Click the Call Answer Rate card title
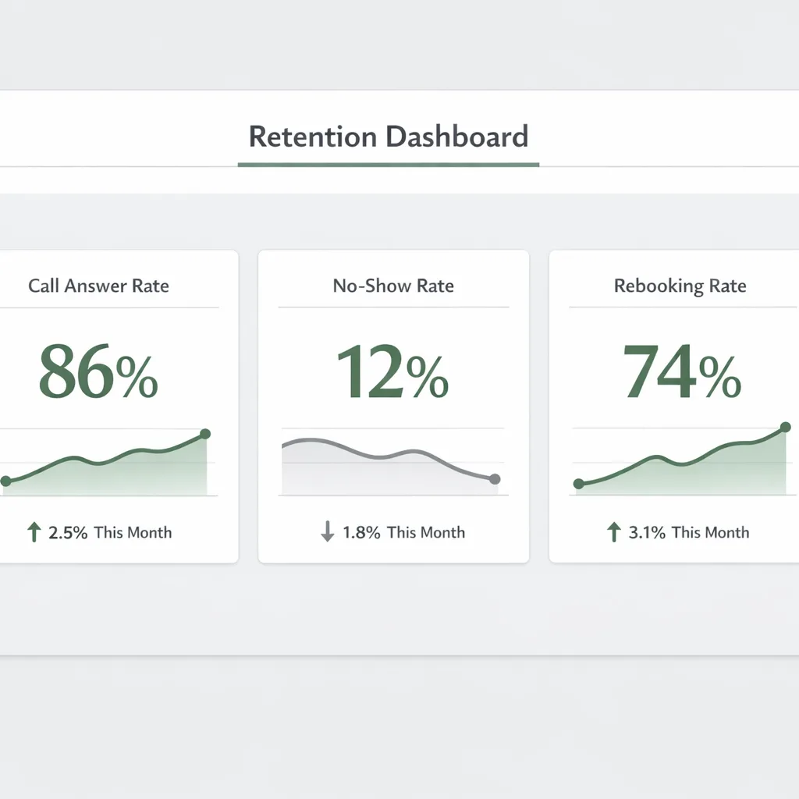799x799 pixels. tap(98, 286)
